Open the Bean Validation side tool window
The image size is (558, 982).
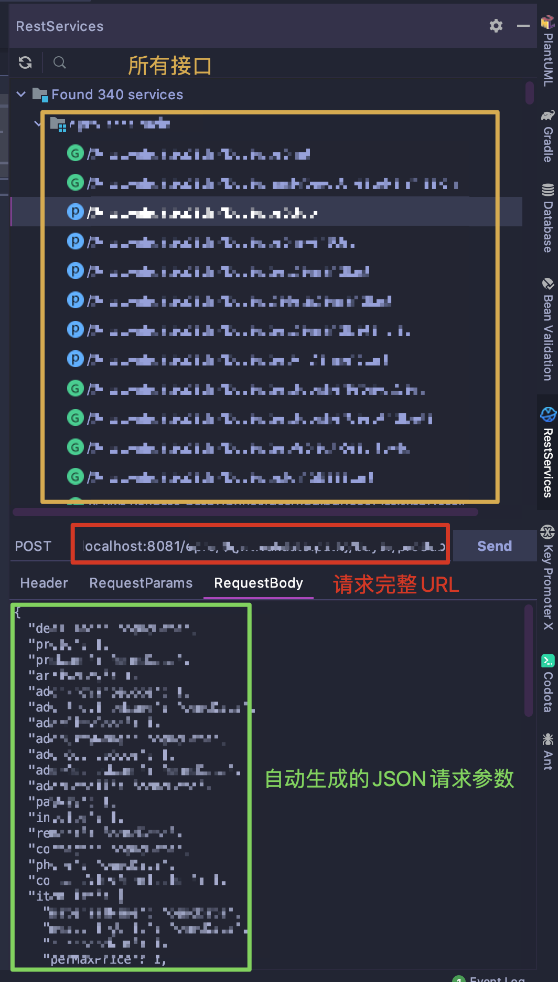548,329
